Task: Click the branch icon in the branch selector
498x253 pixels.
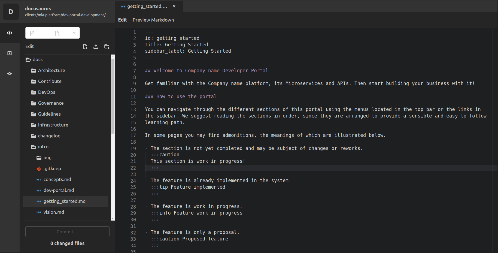Action: click(32, 33)
